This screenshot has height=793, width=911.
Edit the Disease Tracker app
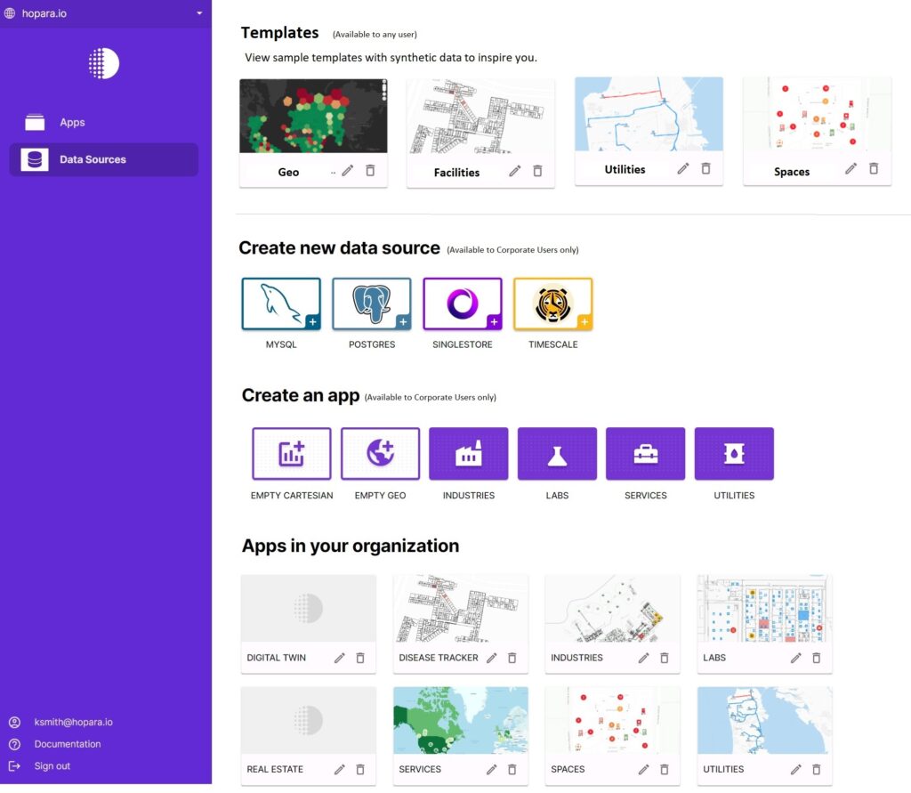[491, 658]
